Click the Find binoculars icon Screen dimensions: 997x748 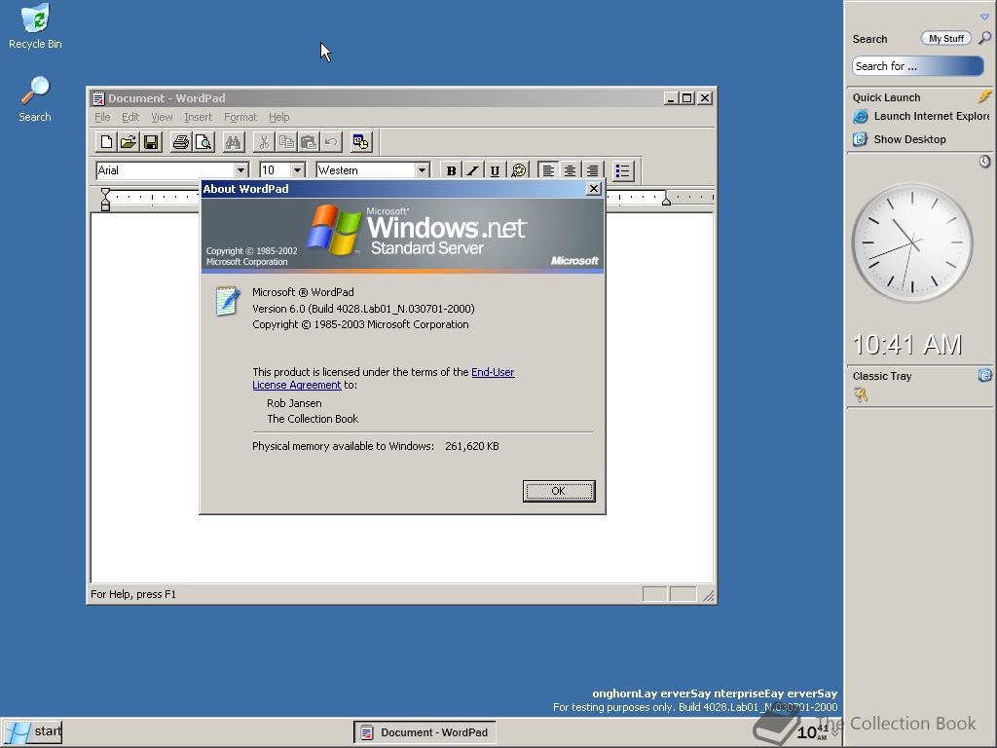(x=234, y=142)
